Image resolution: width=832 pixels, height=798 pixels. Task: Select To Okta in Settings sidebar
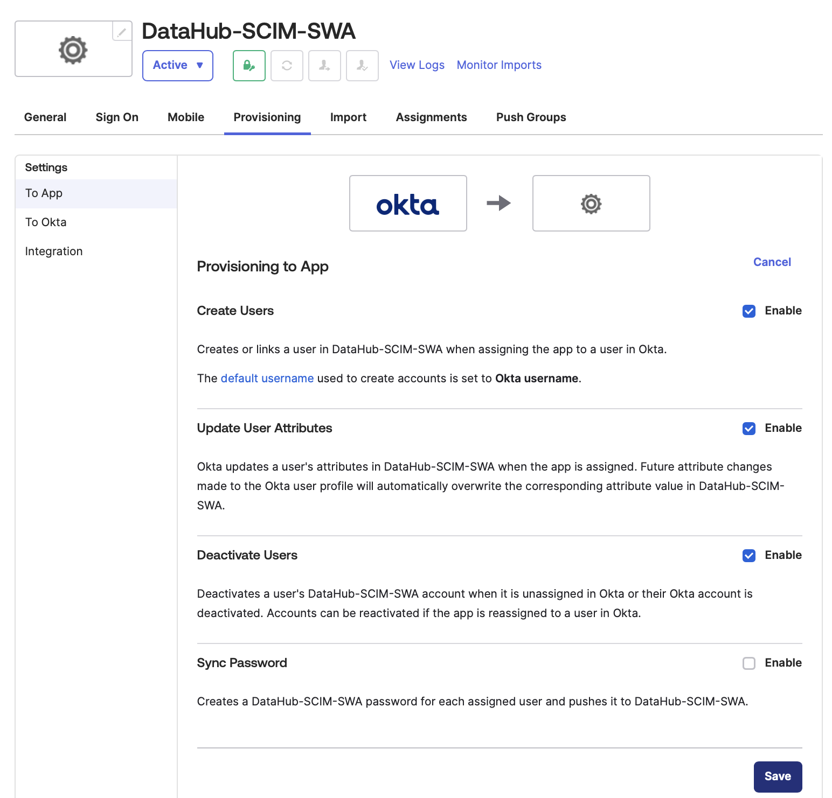point(96,222)
